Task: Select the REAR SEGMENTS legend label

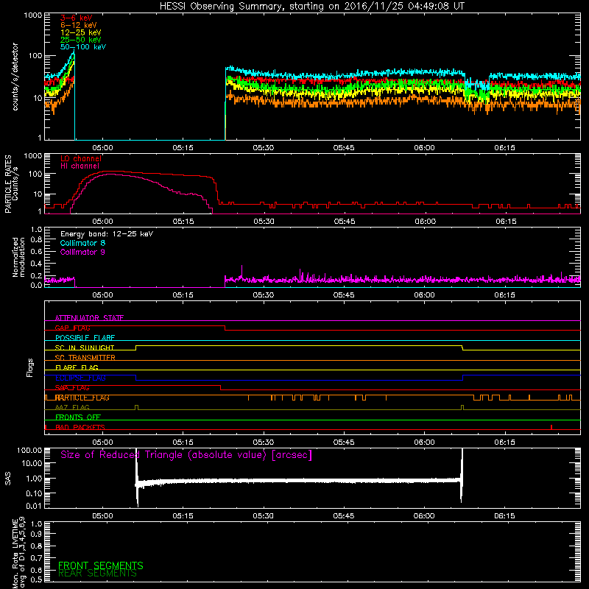Action: pos(97,574)
